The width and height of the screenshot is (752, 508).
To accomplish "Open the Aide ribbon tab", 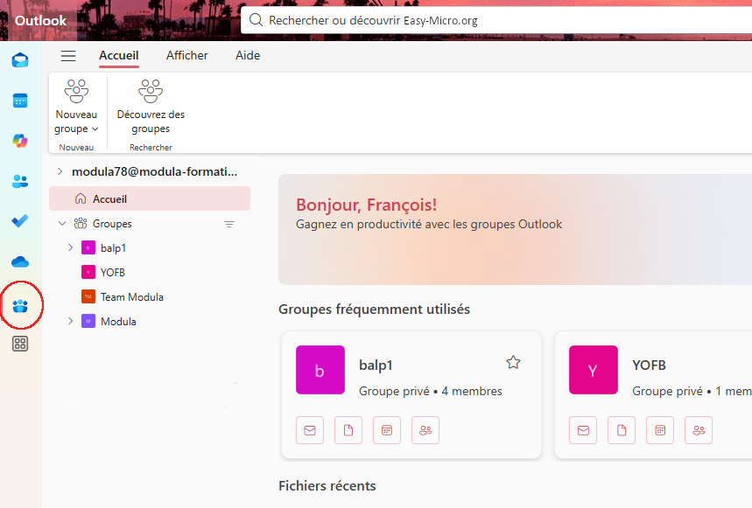I will click(x=248, y=56).
